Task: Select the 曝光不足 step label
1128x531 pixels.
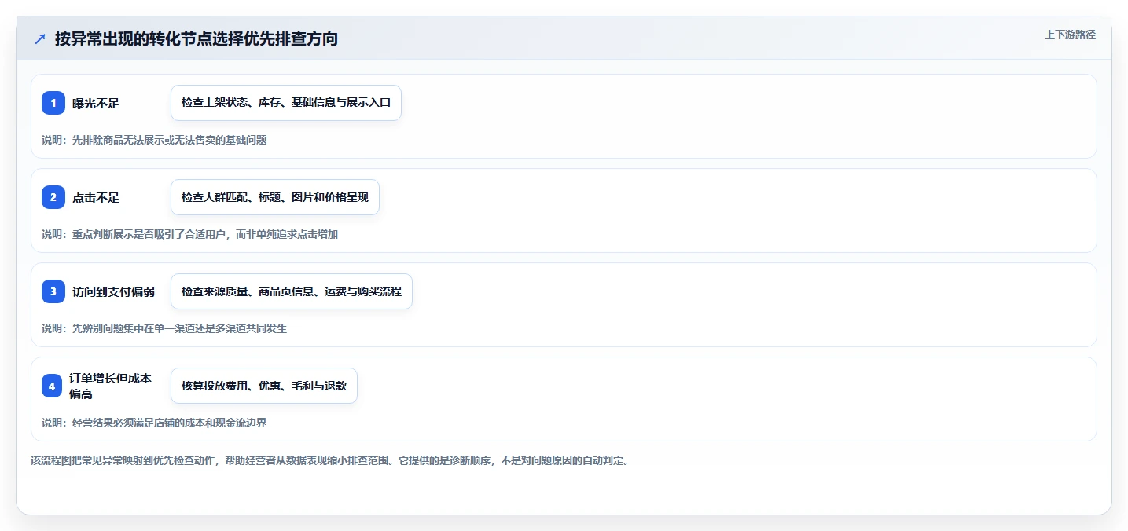Action: click(x=96, y=103)
